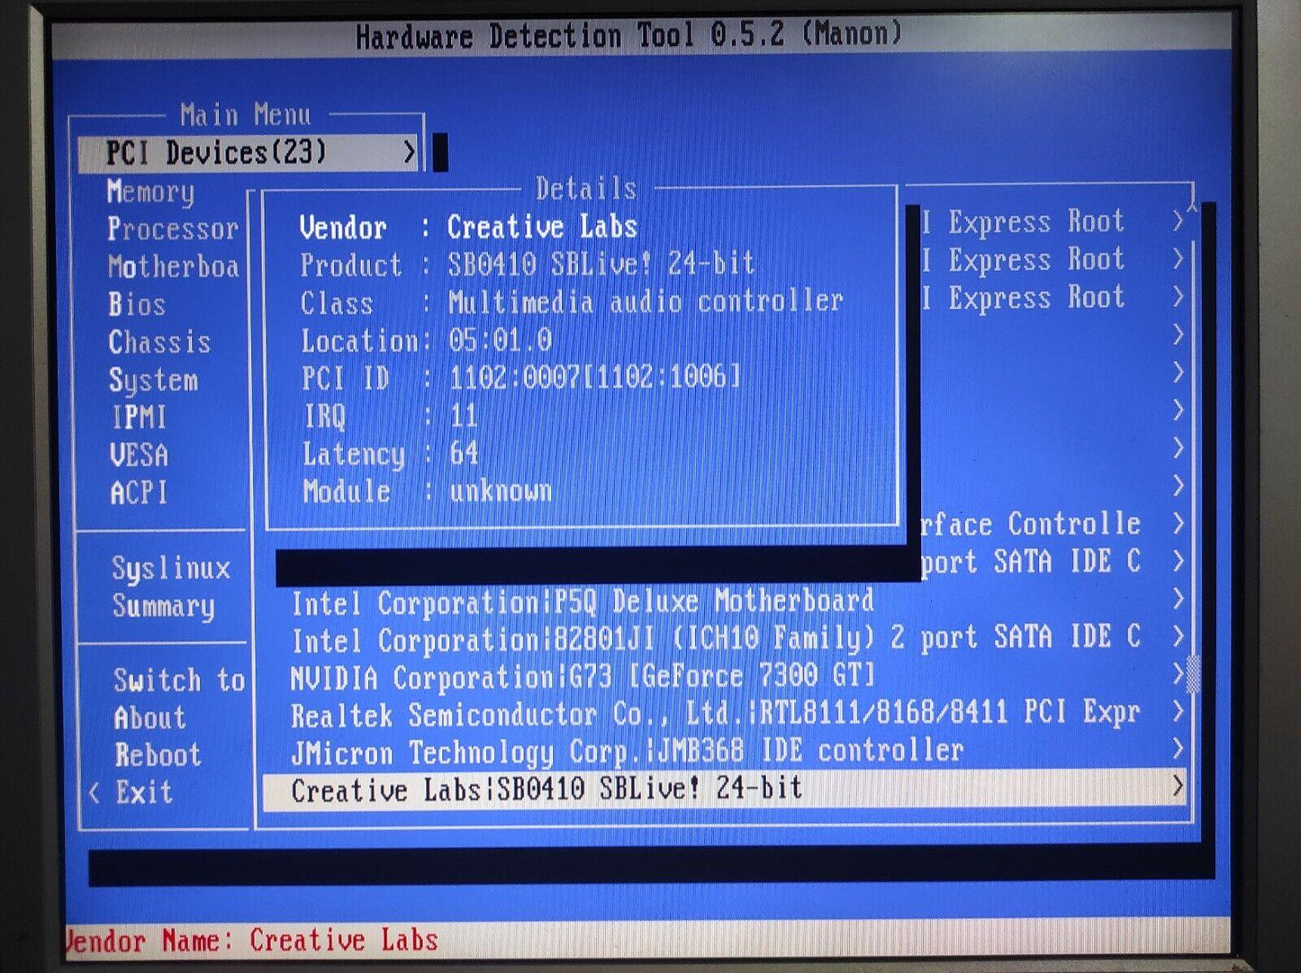Image resolution: width=1301 pixels, height=973 pixels.
Task: Select the Bios menu entry
Action: pyautogui.click(x=137, y=305)
